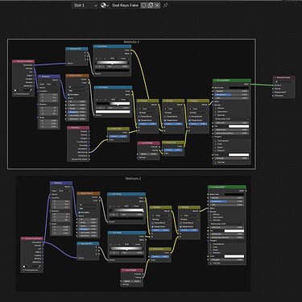Collapse Texture Coordinate node in Methode 2
The width and height of the screenshot is (302, 302).
pos(23,238)
